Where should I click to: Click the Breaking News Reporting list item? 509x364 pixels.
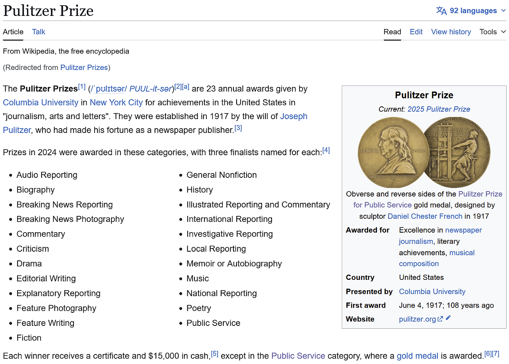pos(65,204)
